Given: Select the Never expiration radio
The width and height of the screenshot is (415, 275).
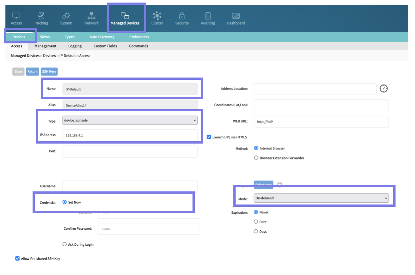Looking at the screenshot, I should click(x=256, y=212).
